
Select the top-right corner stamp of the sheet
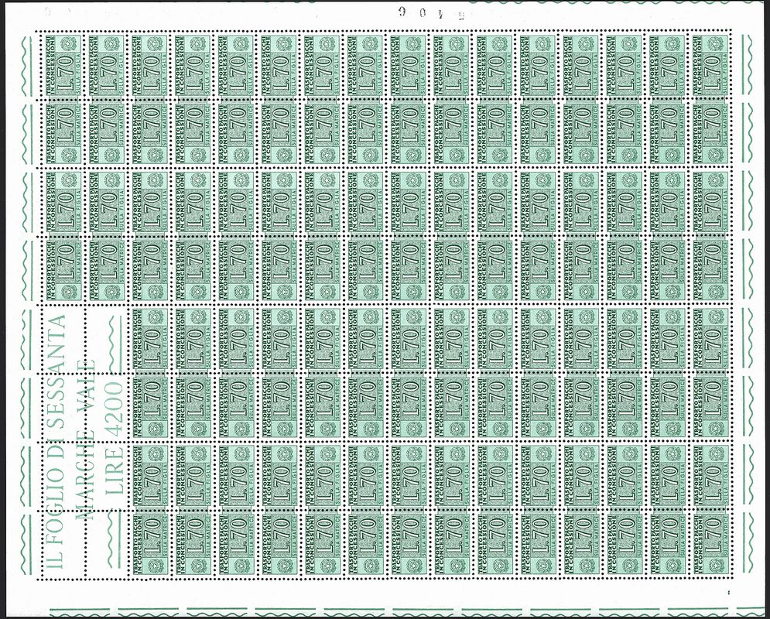pyautogui.click(x=710, y=65)
